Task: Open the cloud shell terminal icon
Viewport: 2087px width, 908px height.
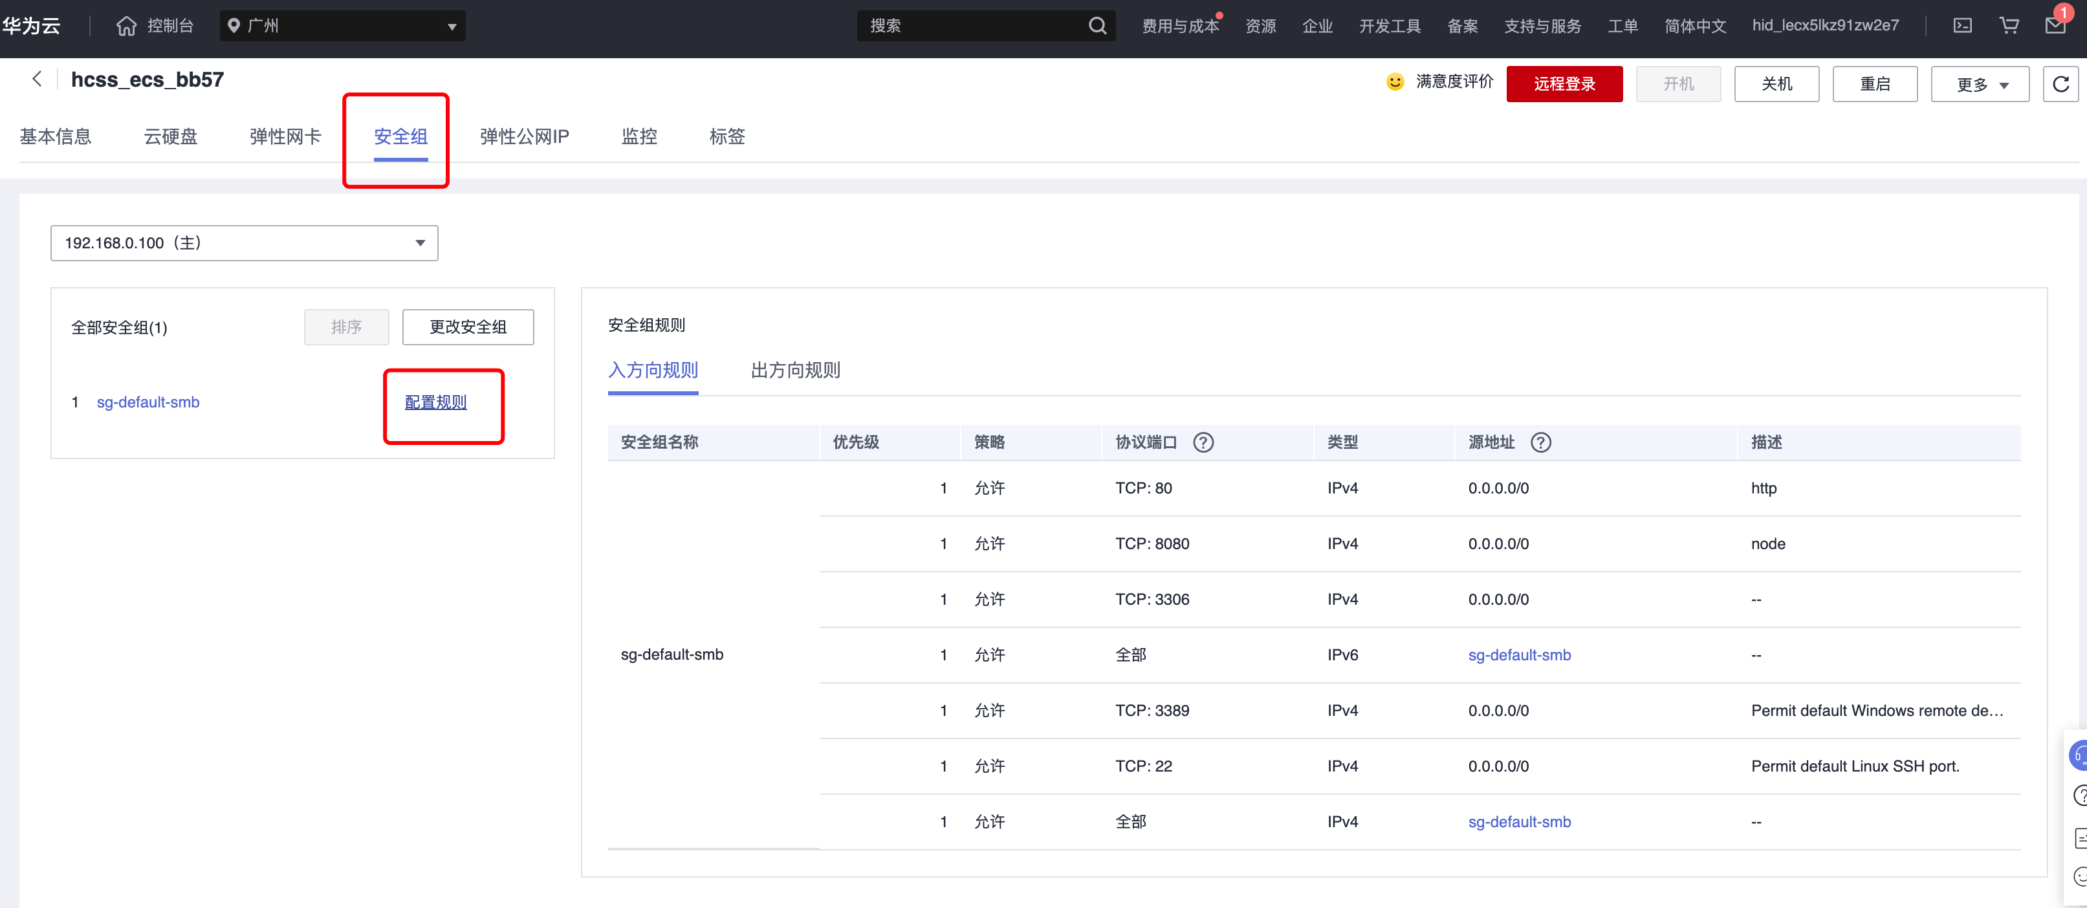Action: tap(1962, 26)
